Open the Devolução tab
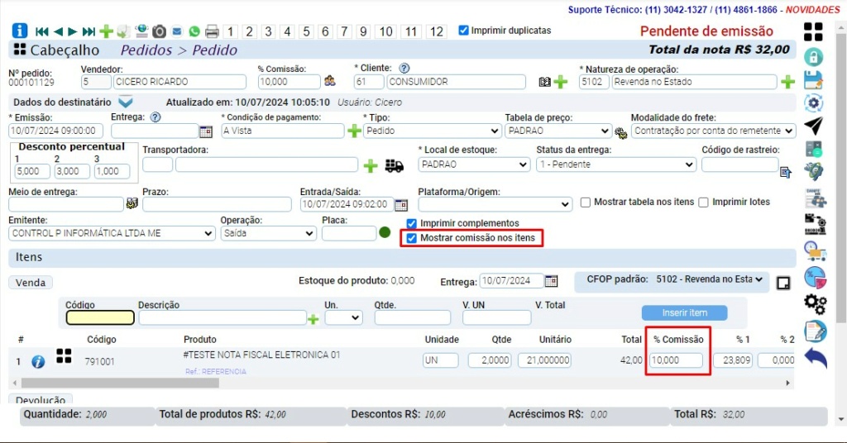 [41, 400]
